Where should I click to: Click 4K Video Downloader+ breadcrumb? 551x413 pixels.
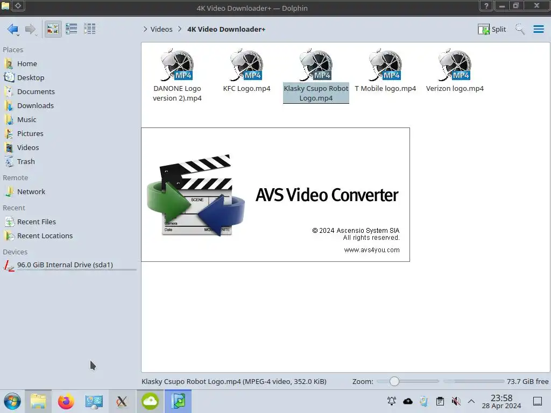click(227, 29)
